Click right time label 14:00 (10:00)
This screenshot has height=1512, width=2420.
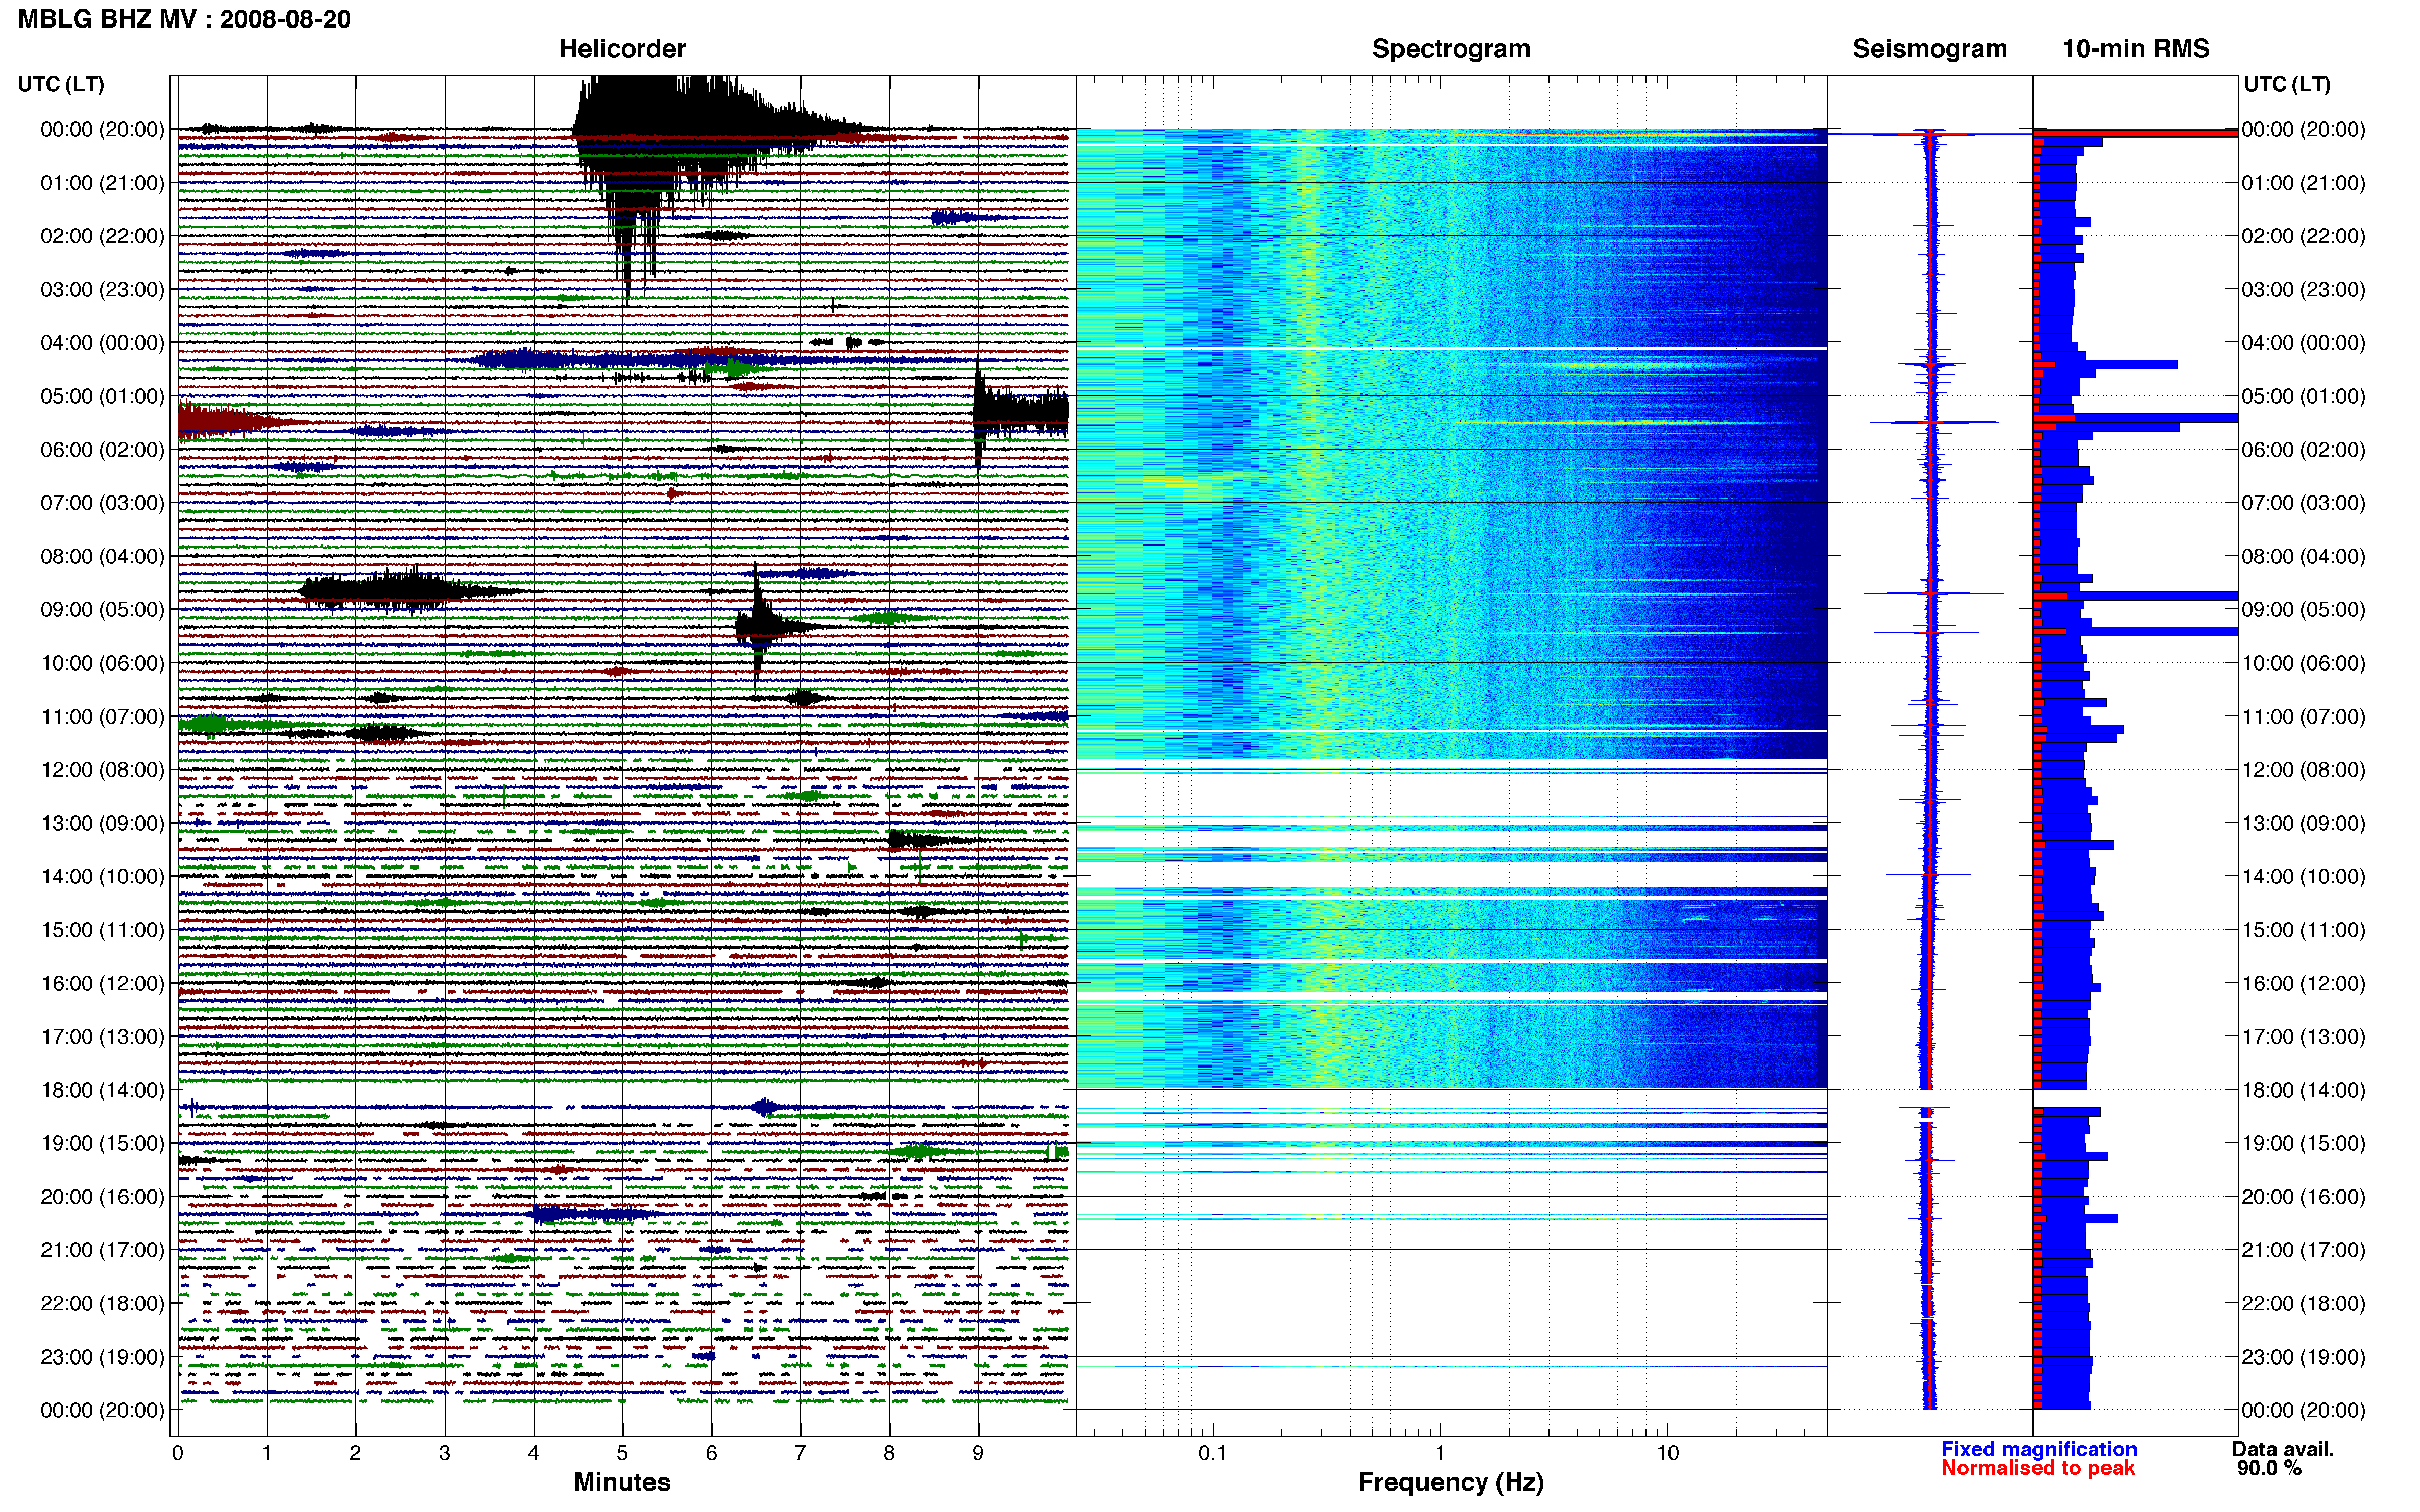coord(2303,877)
